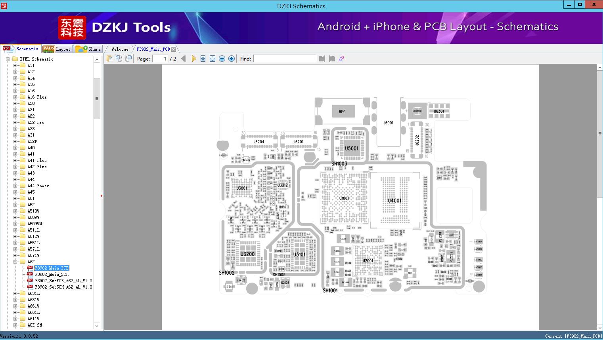Click the DZKJ red logo in the banner
Screen dimensions: 603x340
coord(72,28)
